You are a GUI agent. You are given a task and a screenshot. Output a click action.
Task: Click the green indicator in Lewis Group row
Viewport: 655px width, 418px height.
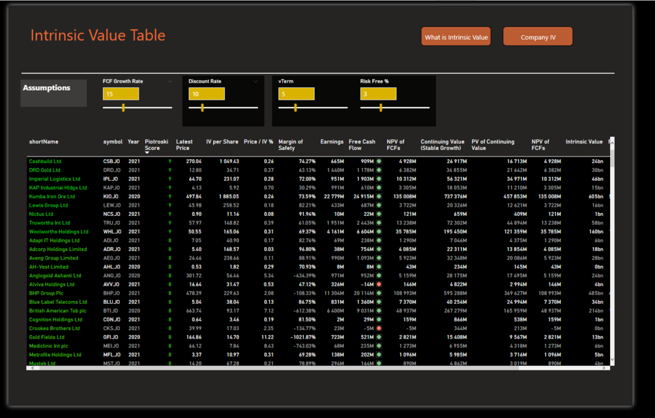click(379, 205)
